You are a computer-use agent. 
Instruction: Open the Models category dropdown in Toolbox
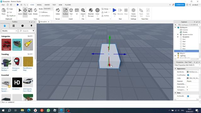point(9,31)
